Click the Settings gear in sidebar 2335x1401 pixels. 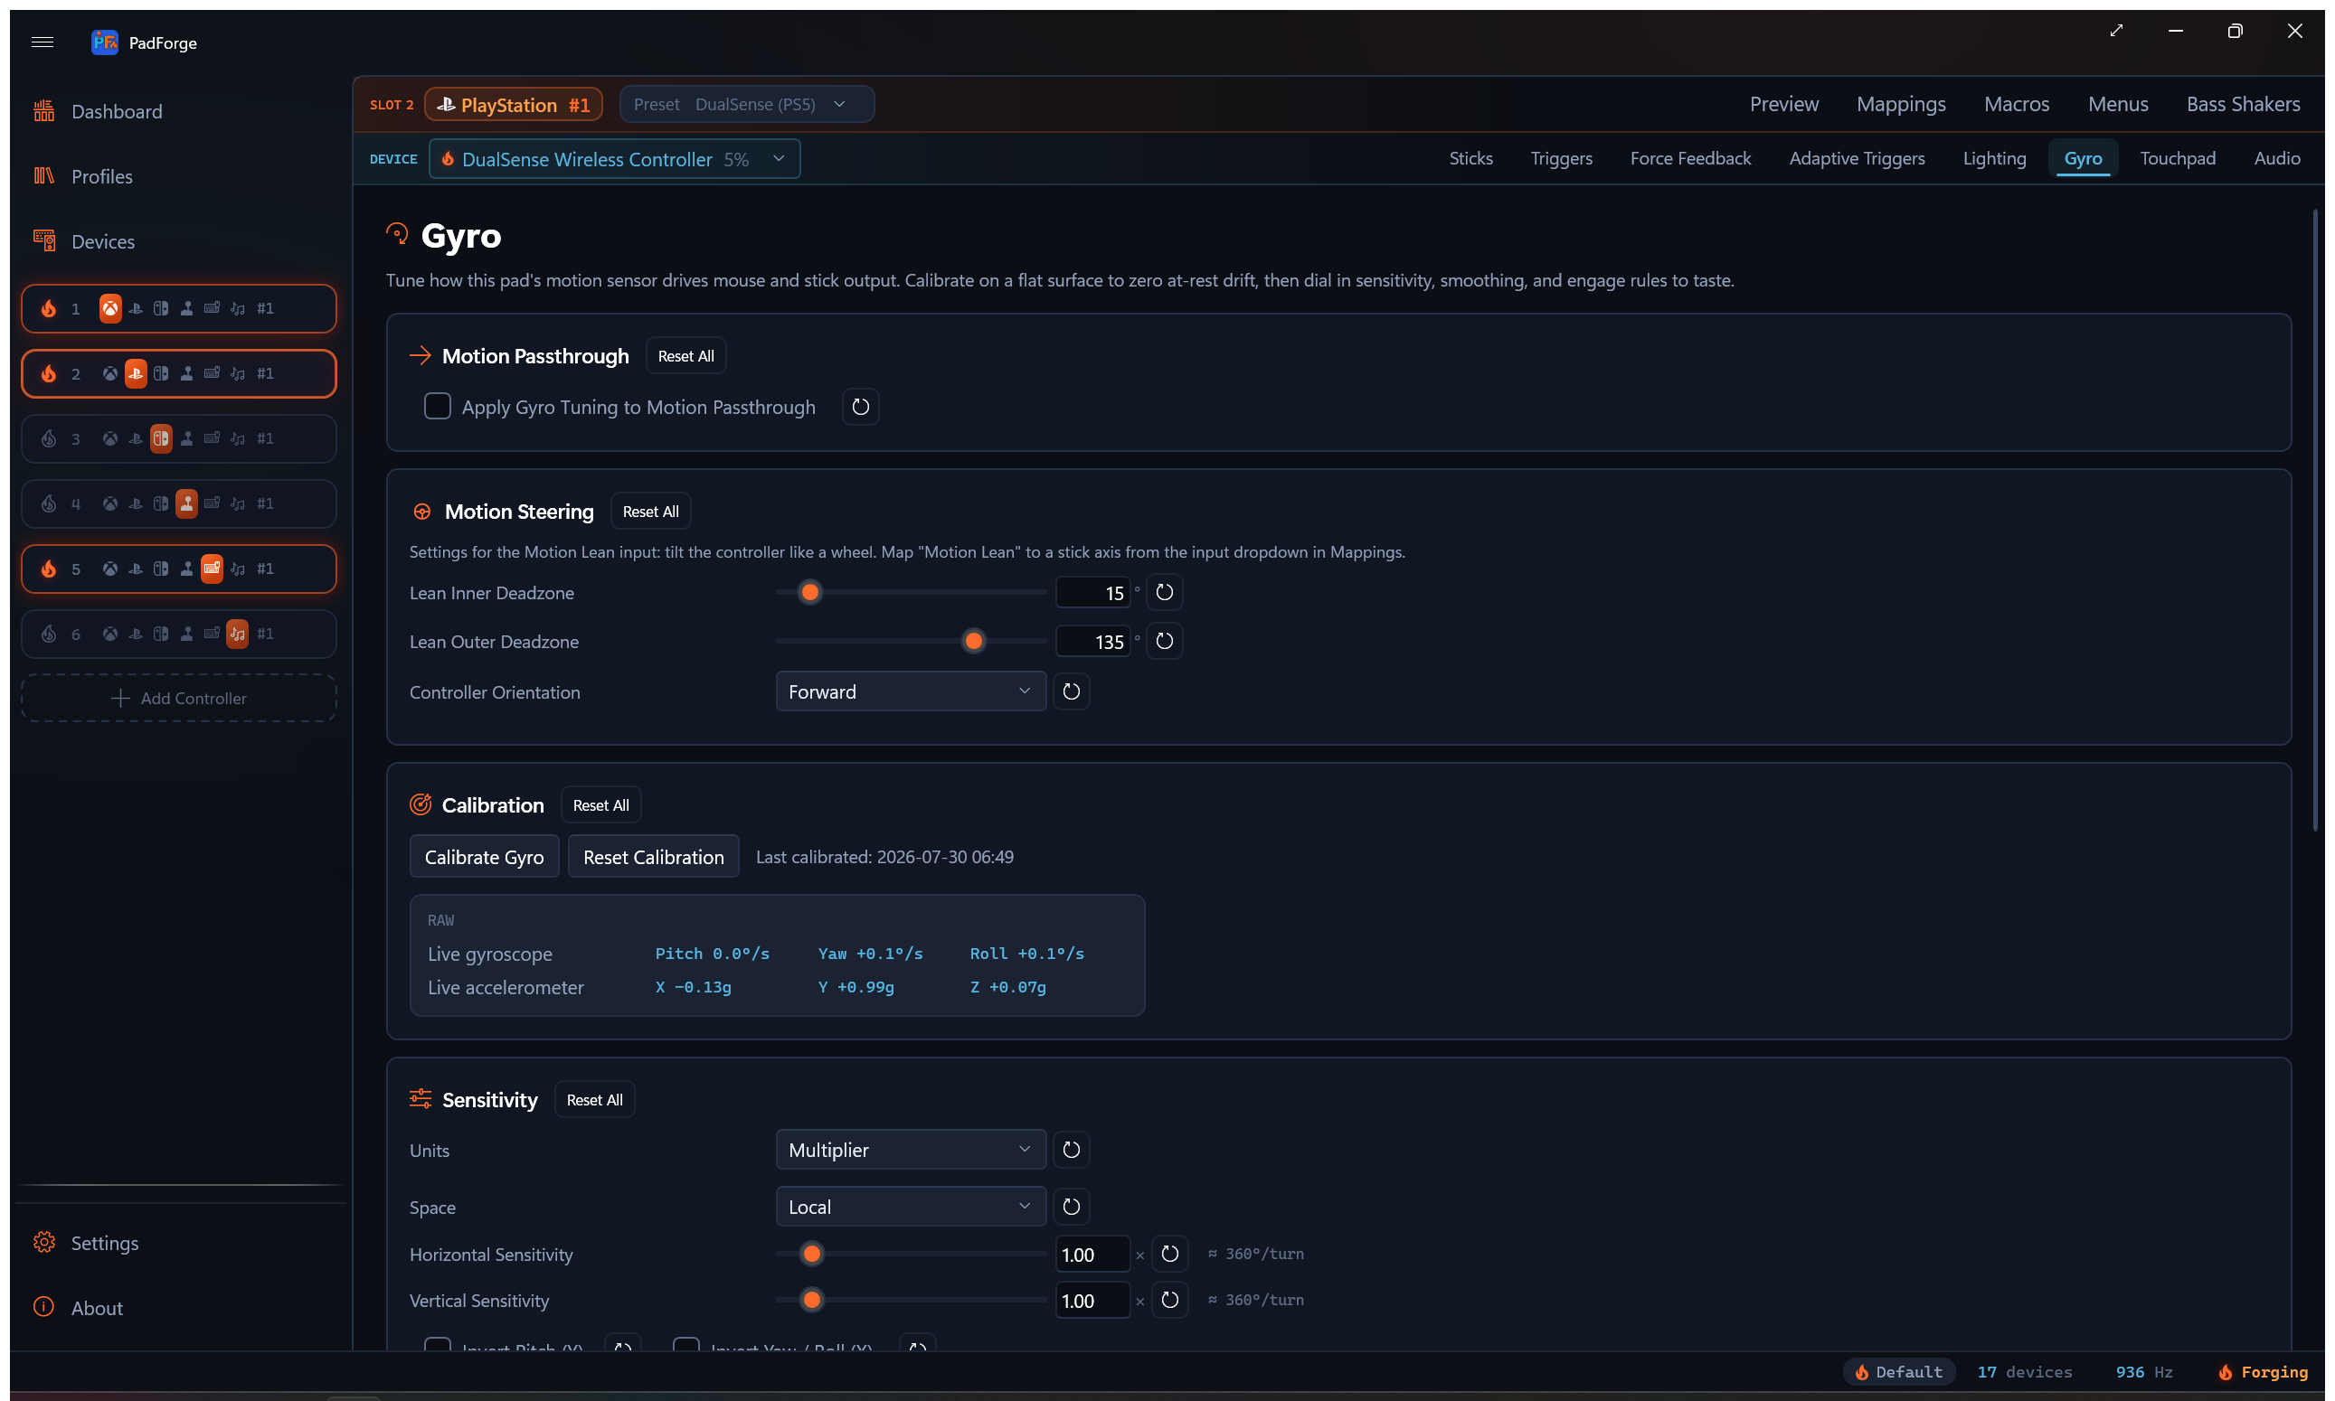[44, 1243]
